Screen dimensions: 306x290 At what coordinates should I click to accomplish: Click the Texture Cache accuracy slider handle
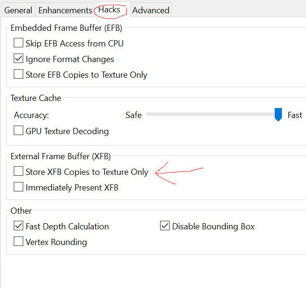pos(278,115)
